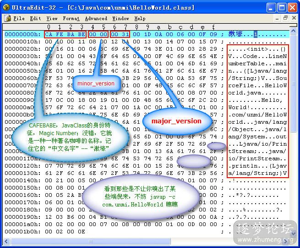Viewport: 300px width, 248px height.
Task: Click the UltraEdit icon in the title bar
Action: 6,7
